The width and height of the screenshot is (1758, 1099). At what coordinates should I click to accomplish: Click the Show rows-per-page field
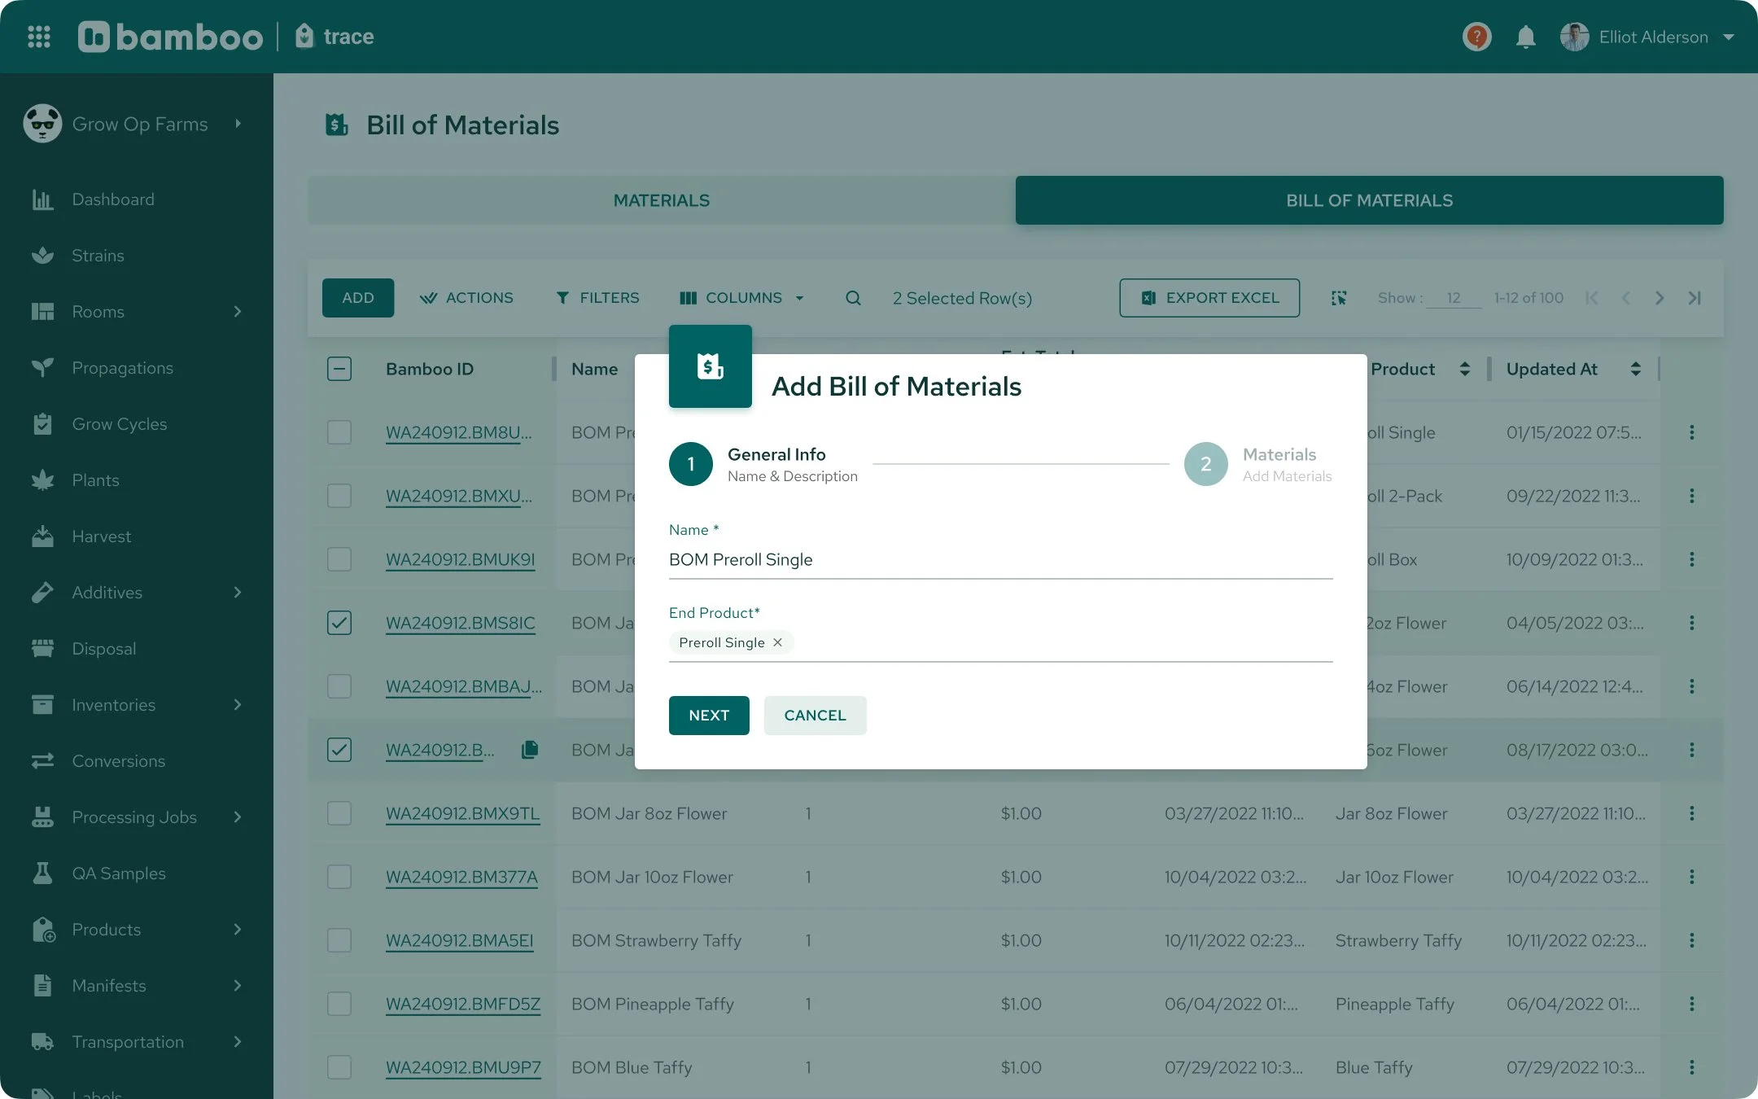(1454, 298)
